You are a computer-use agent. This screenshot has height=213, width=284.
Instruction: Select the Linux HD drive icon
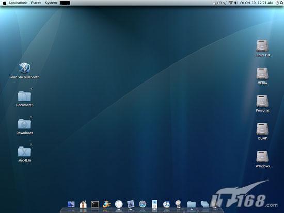[x=262, y=46]
